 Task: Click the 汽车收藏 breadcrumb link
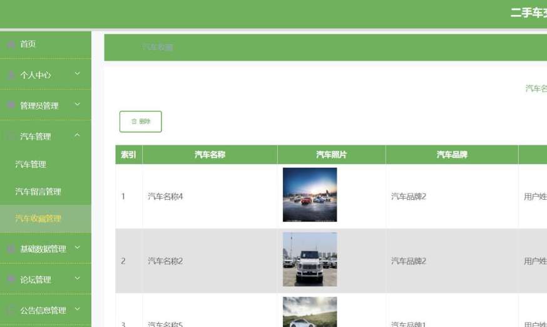[x=157, y=48]
